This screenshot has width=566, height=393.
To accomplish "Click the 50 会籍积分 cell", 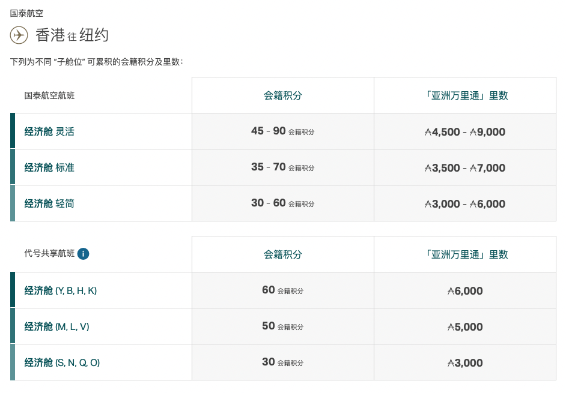I will click(x=282, y=326).
